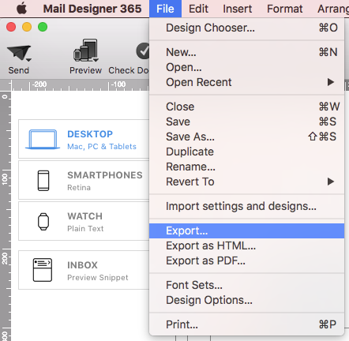The height and width of the screenshot is (341, 349).
Task: Open the Format menu
Action: click(285, 9)
